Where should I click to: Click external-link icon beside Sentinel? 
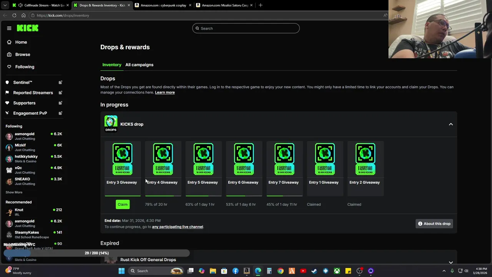click(60, 82)
